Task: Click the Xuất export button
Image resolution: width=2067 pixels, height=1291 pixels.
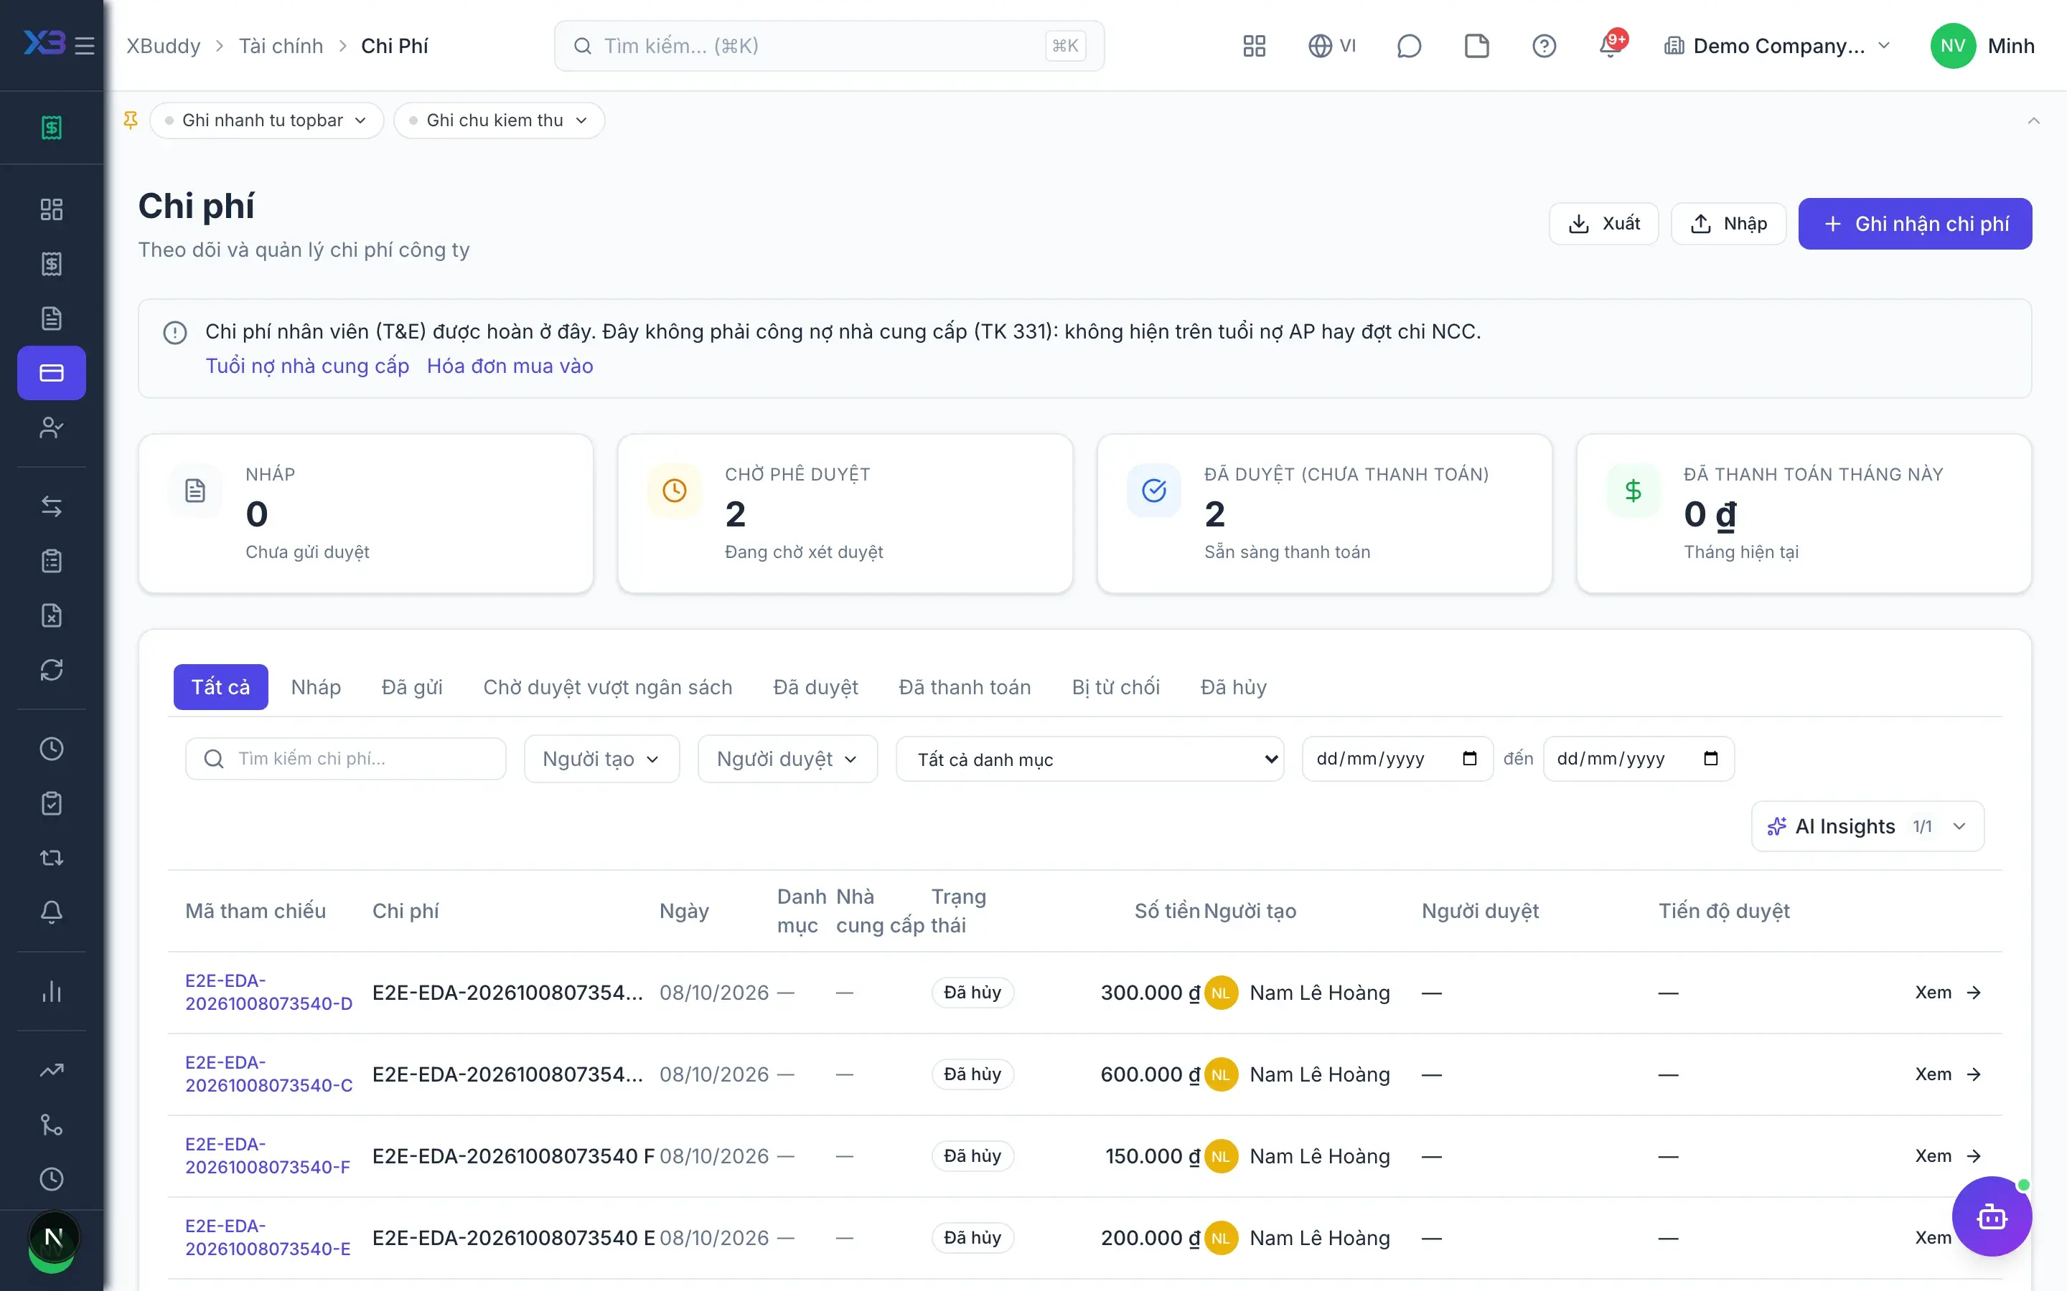Action: coord(1603,224)
